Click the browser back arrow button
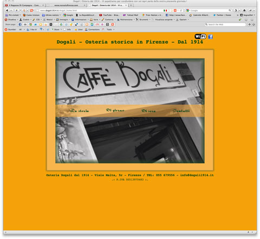The width and height of the screenshot is (260, 239). point(7,10)
